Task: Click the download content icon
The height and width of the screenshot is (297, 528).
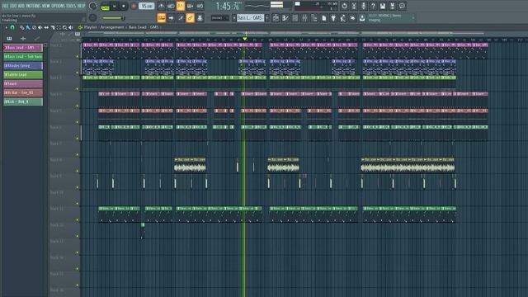Action: [x=362, y=18]
